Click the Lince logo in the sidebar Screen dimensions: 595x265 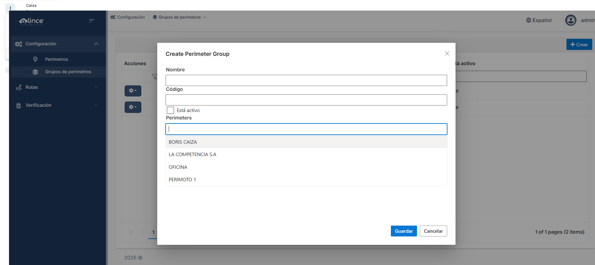(32, 21)
